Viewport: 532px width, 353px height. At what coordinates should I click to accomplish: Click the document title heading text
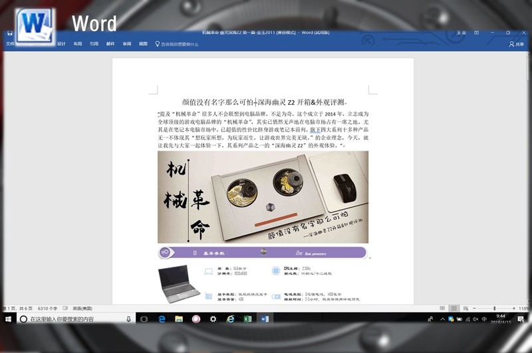264,102
